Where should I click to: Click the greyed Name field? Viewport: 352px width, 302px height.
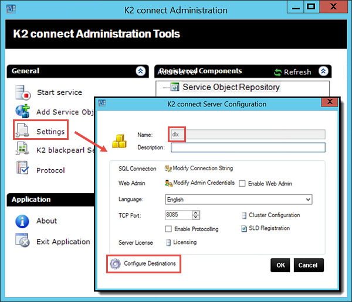(x=248, y=135)
